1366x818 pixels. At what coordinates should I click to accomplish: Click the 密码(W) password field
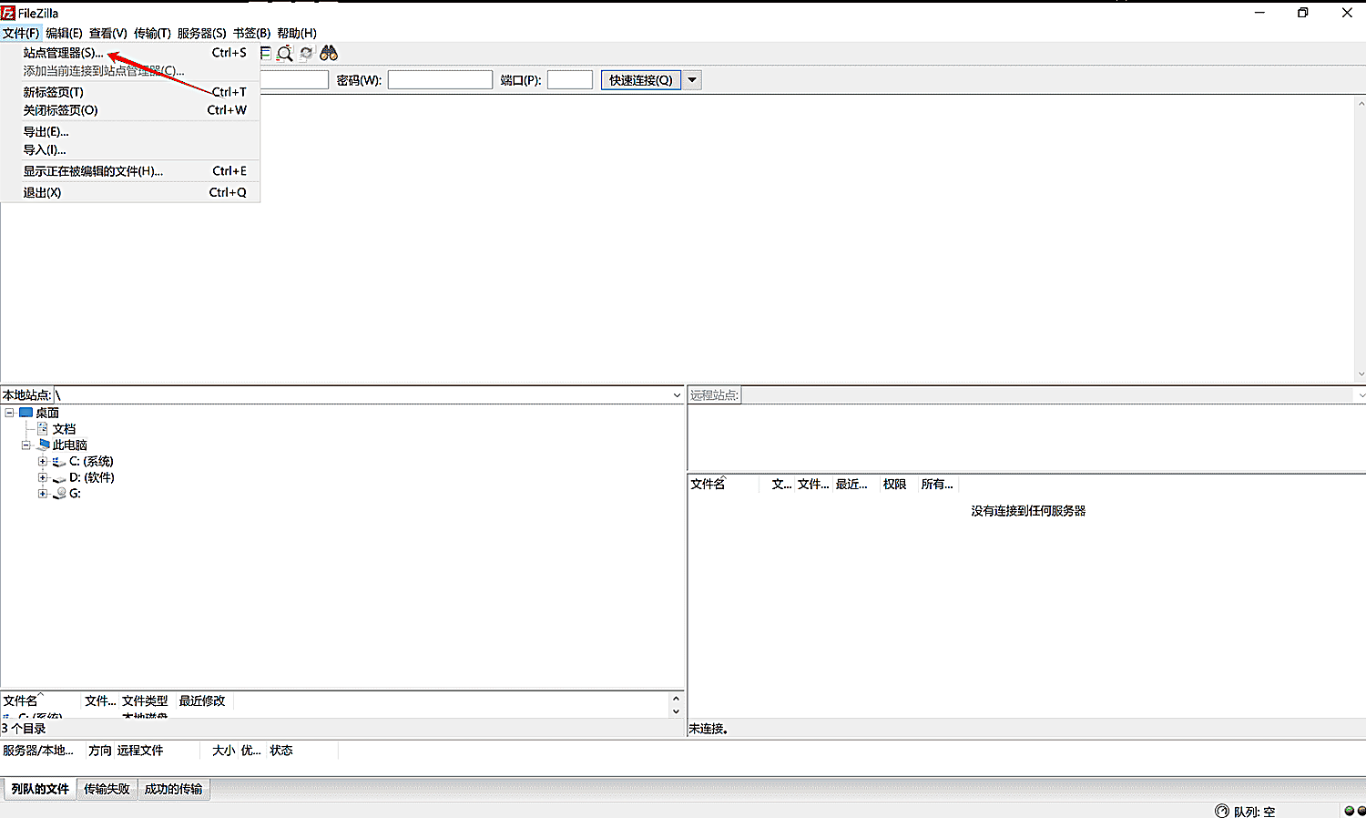click(440, 80)
